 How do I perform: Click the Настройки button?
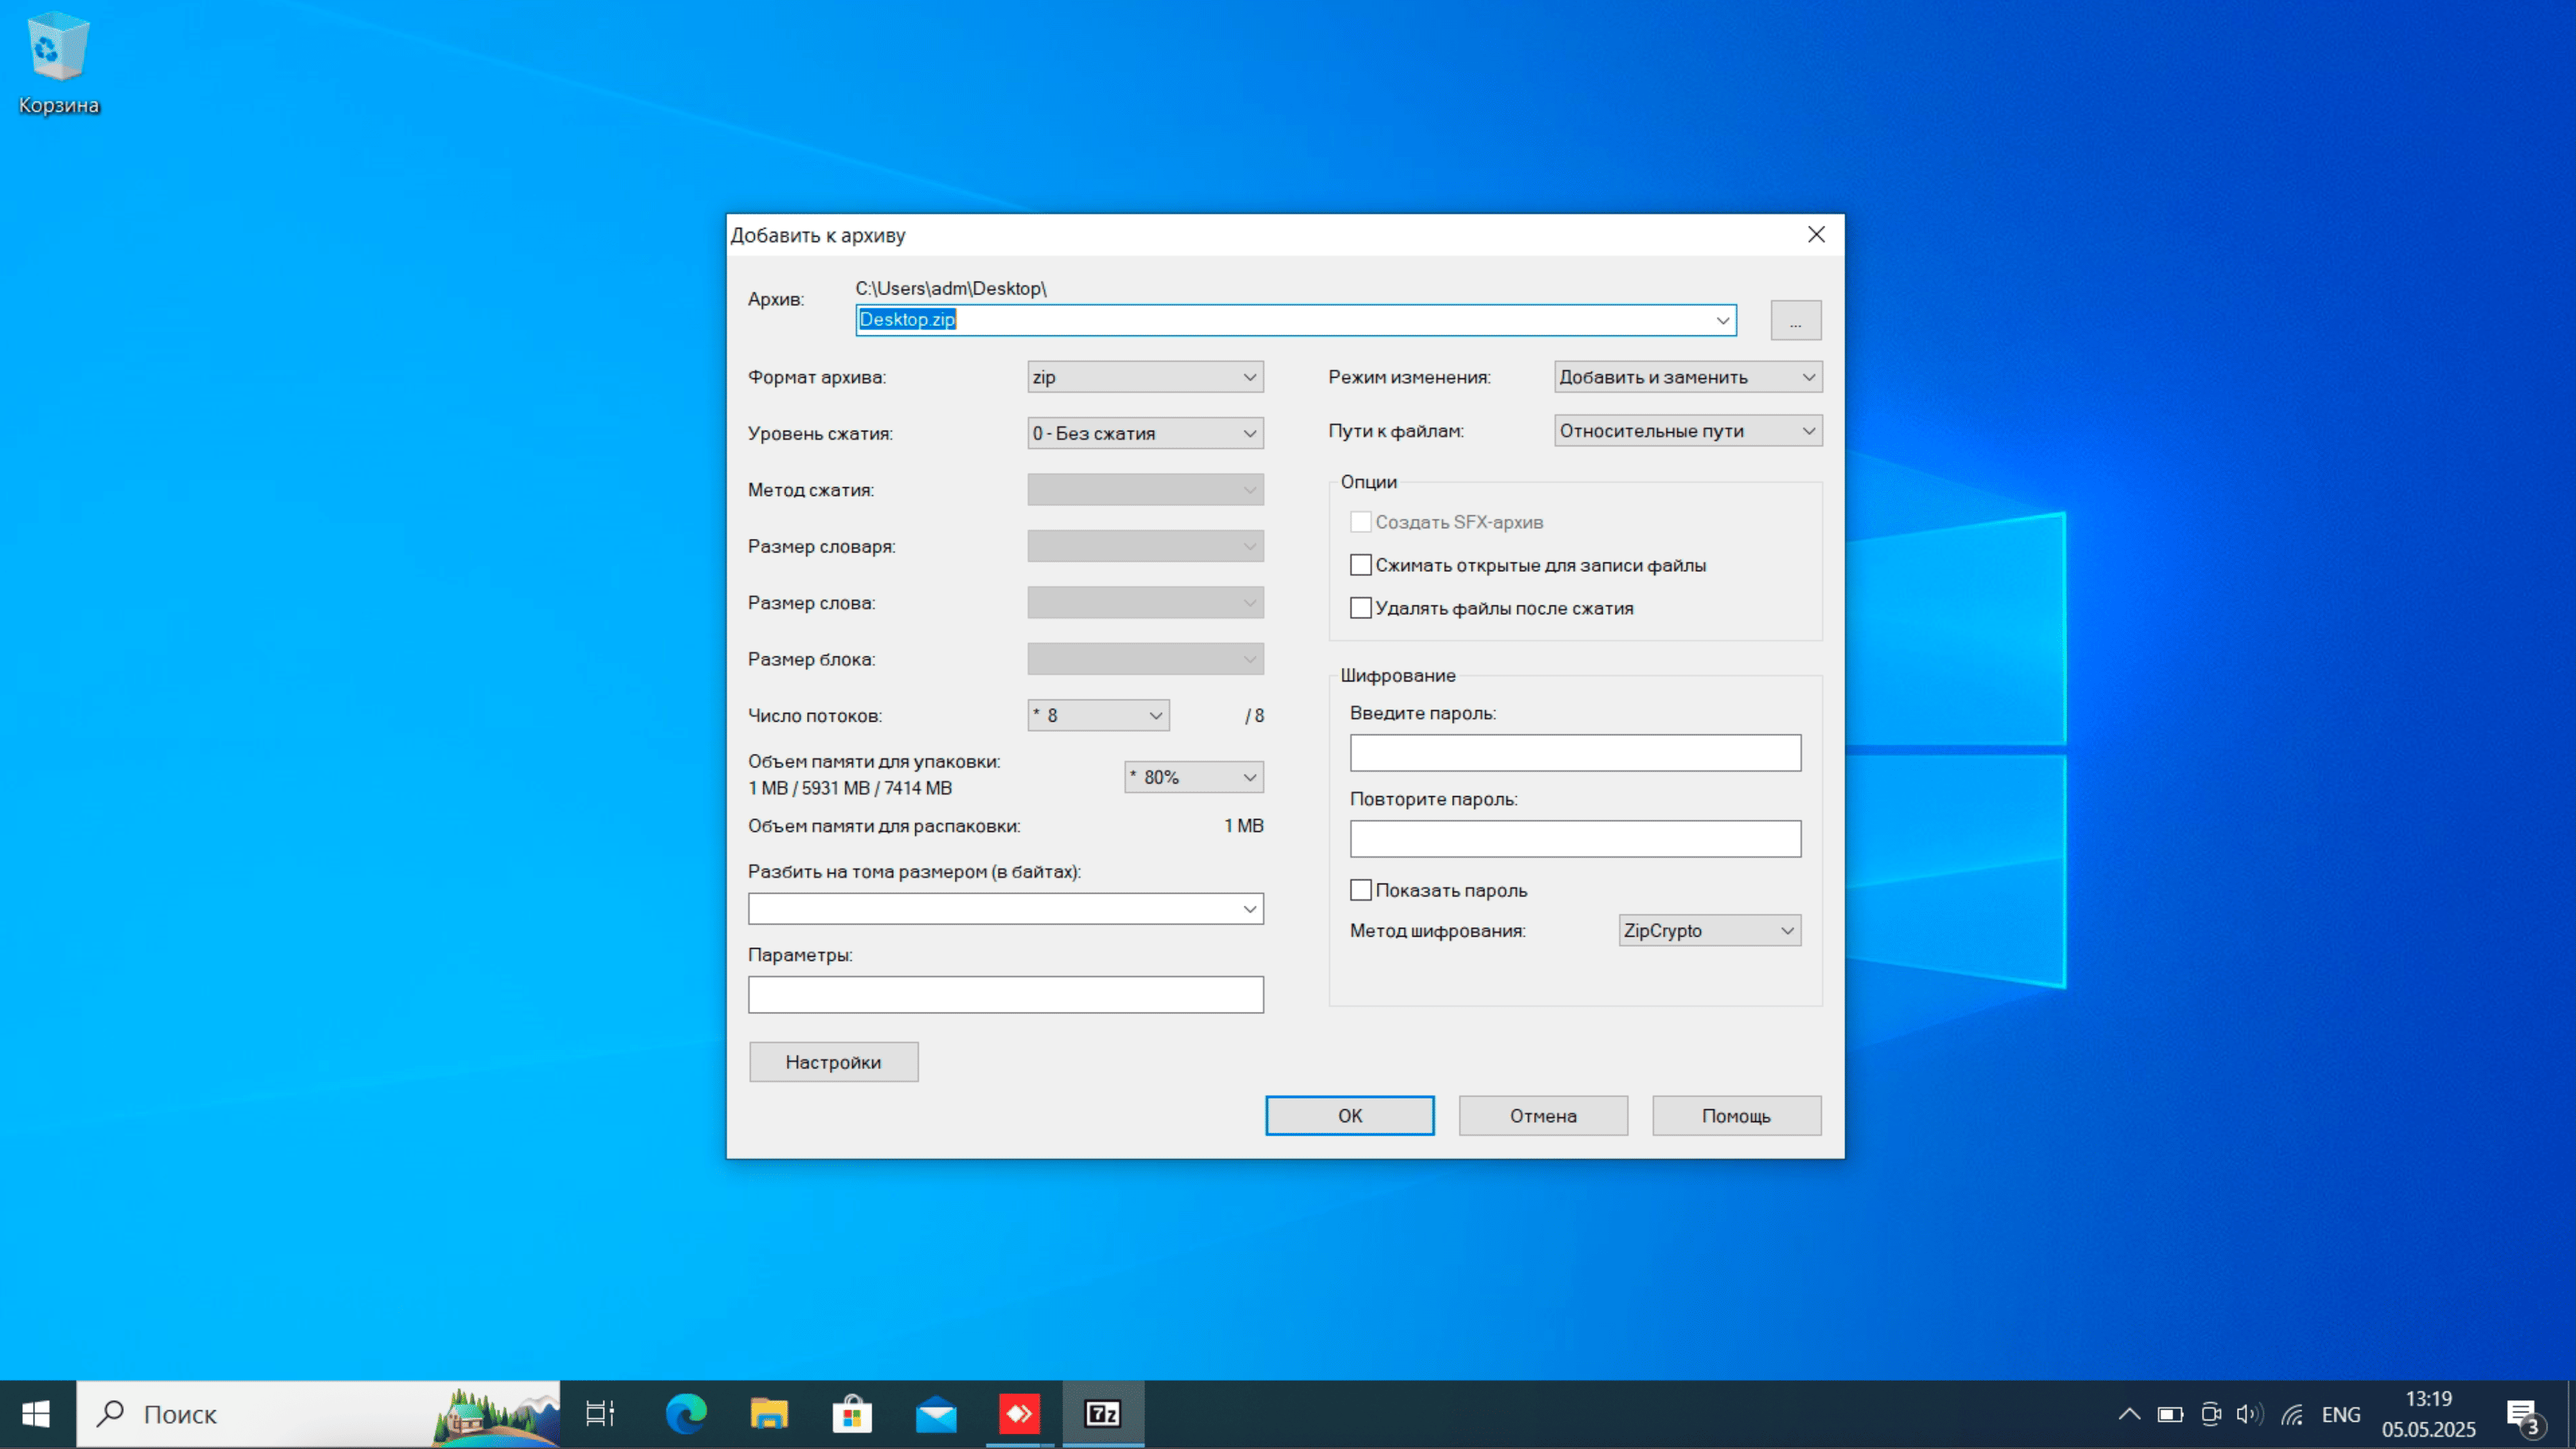click(x=833, y=1062)
